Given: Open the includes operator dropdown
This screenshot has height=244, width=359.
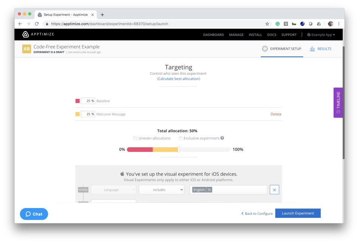Looking at the screenshot, I should [x=162, y=190].
